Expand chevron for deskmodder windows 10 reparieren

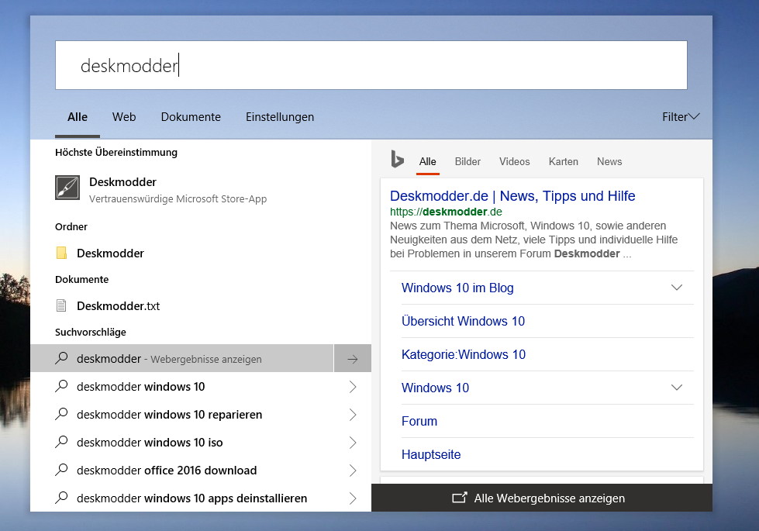(x=353, y=415)
